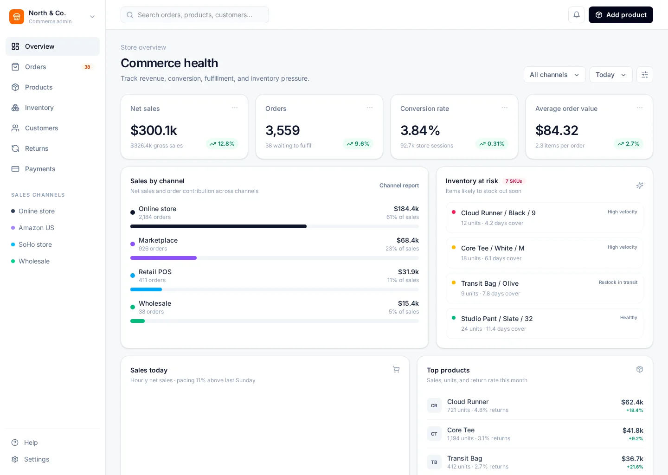Viewport: 668px width, 475px height.
Task: Open Studio Pant / Slate / 32 item
Action: (545, 323)
